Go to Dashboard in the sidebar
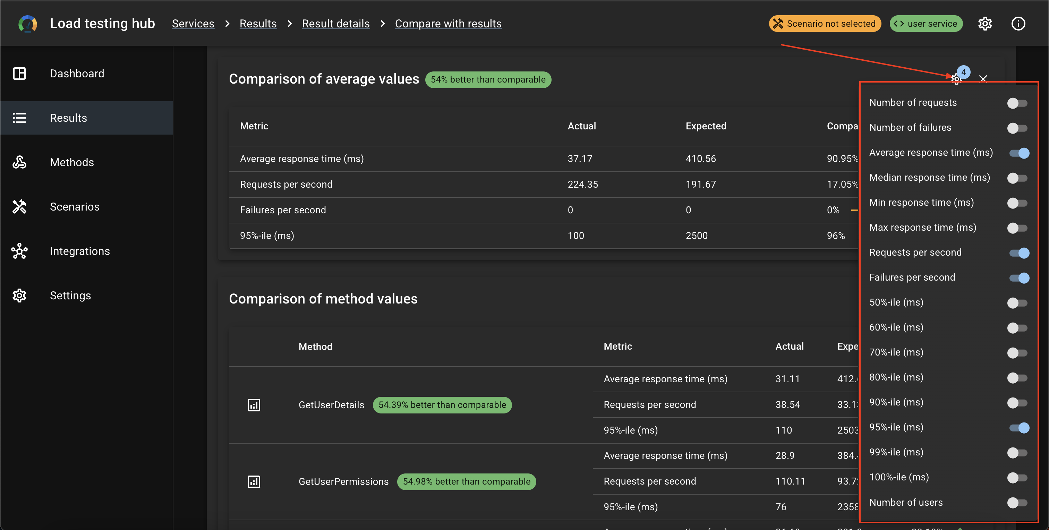 point(87,74)
